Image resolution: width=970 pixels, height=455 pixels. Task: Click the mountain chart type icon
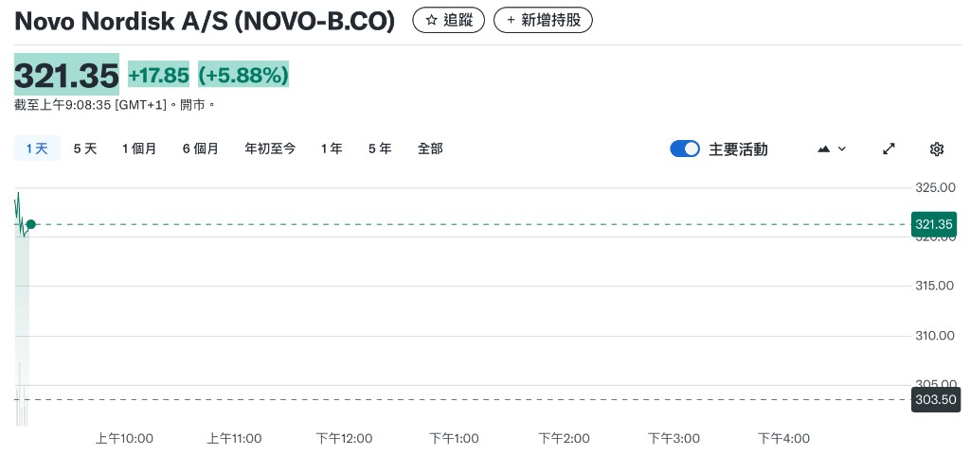click(823, 149)
